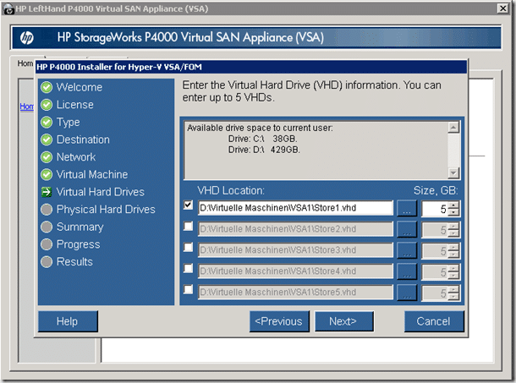Image resolution: width=516 pixels, height=383 pixels.
Task: Increase the Store4.vhd size with up arrow
Action: [x=453, y=268]
